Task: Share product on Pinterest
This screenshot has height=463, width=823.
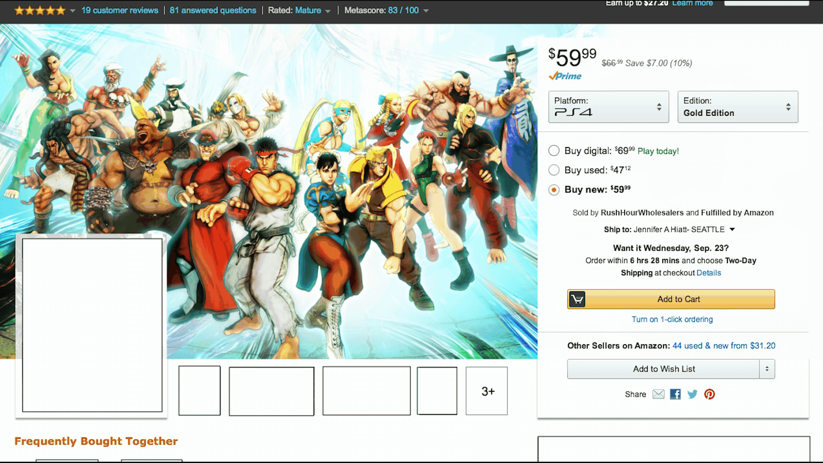Action: point(709,394)
